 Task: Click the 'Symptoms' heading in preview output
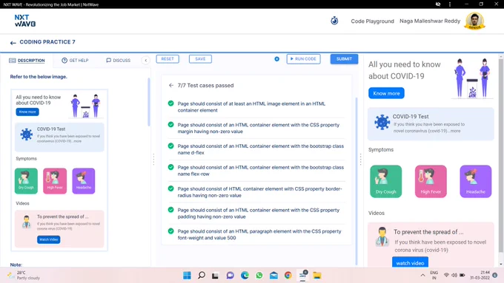click(381, 150)
